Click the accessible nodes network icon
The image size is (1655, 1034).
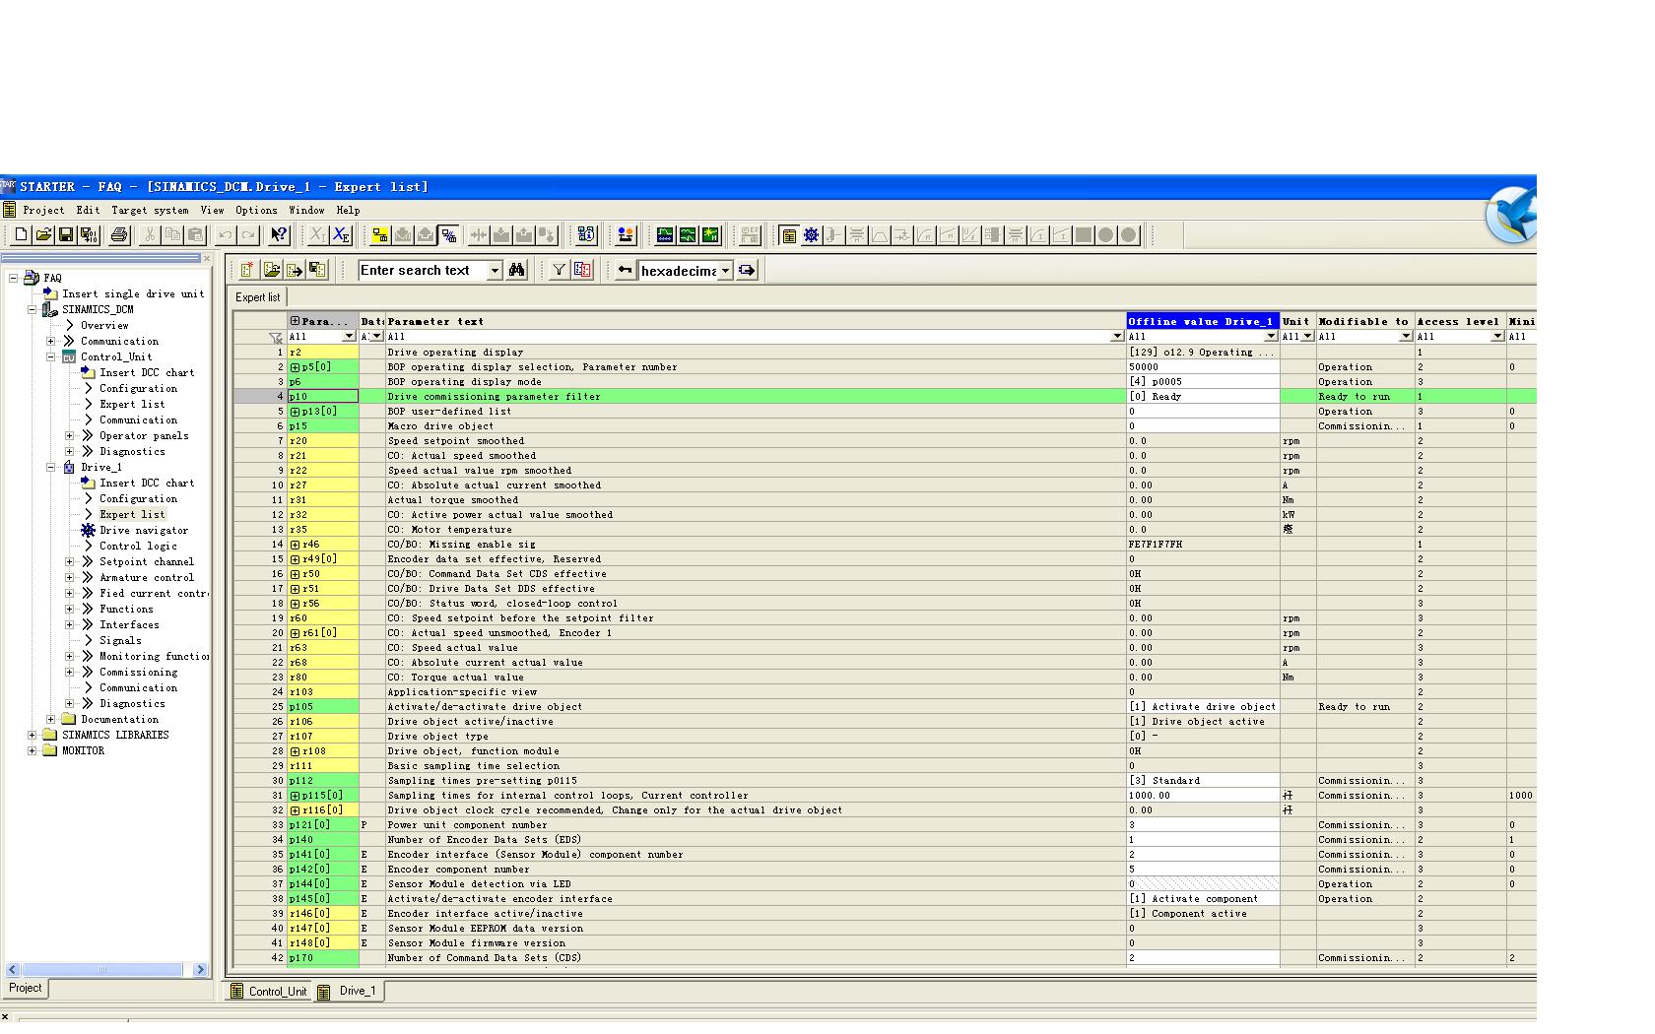coord(587,235)
